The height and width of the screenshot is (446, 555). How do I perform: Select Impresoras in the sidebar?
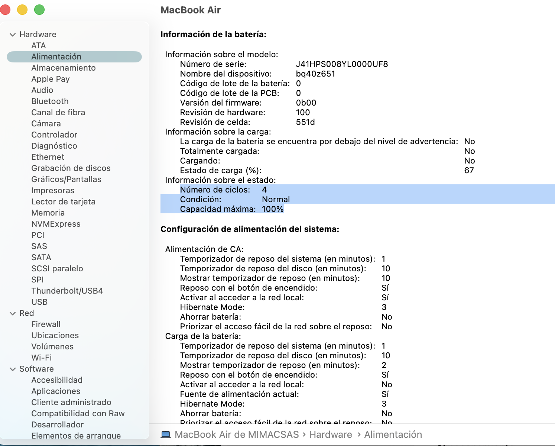(x=53, y=190)
